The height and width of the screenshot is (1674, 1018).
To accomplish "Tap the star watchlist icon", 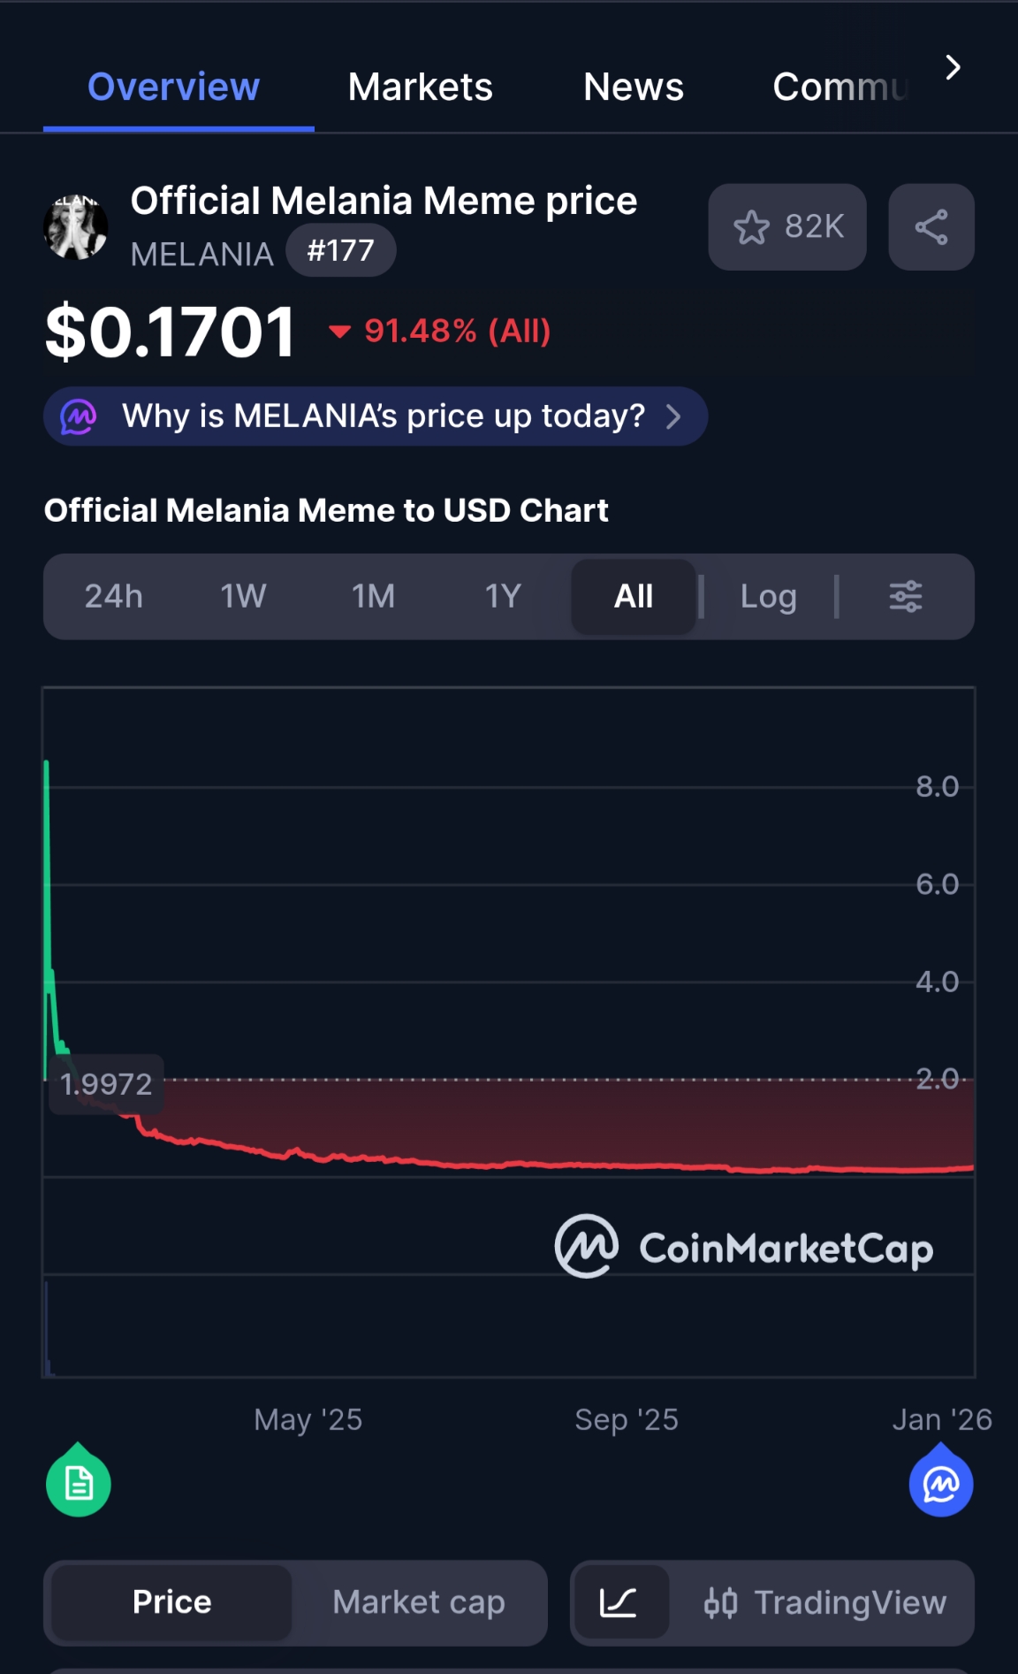I will (752, 227).
